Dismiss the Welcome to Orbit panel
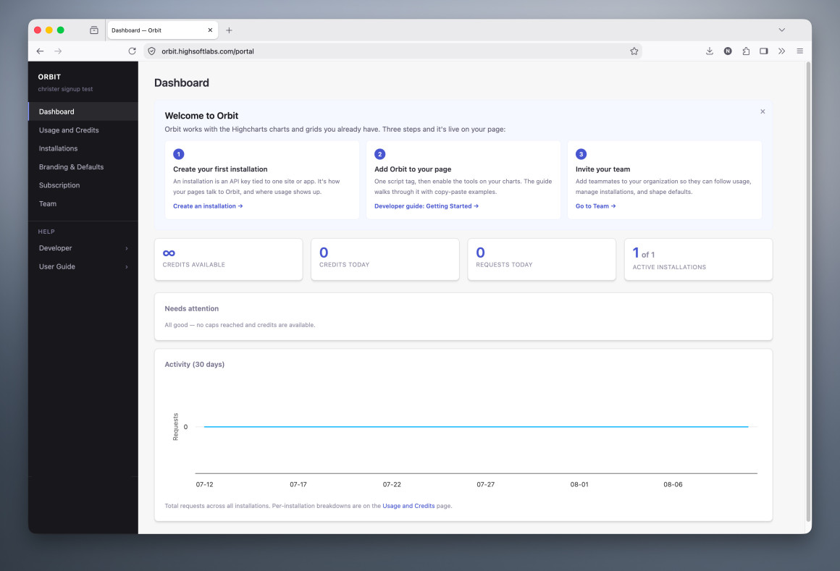 pos(763,112)
